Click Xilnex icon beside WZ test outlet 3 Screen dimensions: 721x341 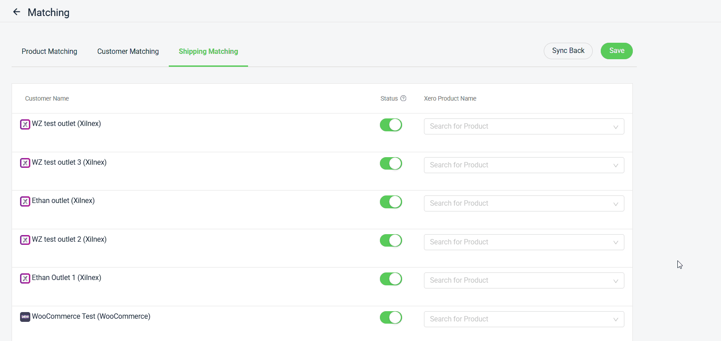(x=25, y=163)
